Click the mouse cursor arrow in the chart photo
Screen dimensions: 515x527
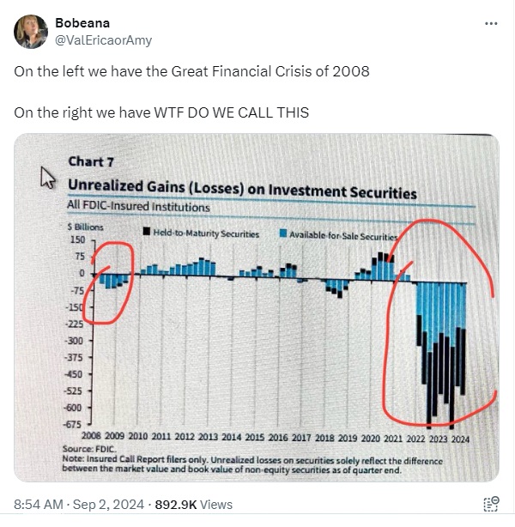[x=47, y=178]
